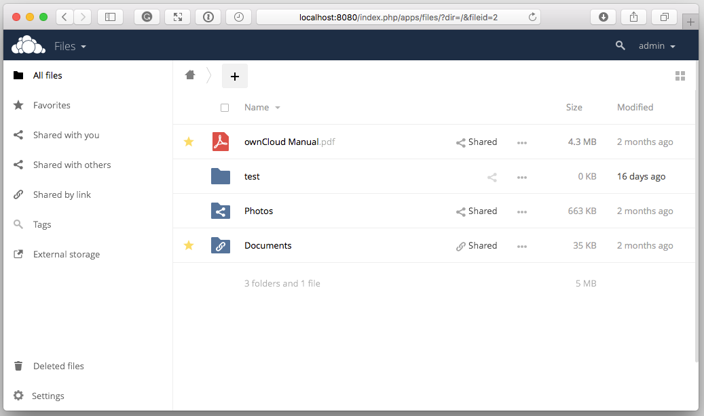Open Shared status of Photos folder
Image resolution: width=704 pixels, height=416 pixels.
(477, 211)
